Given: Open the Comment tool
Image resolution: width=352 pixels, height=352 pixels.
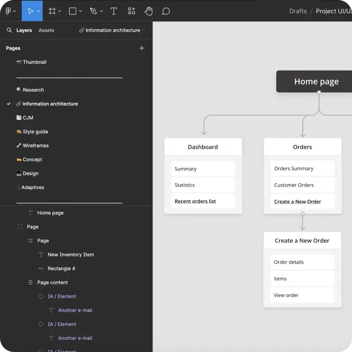Looking at the screenshot, I should pyautogui.click(x=166, y=11).
